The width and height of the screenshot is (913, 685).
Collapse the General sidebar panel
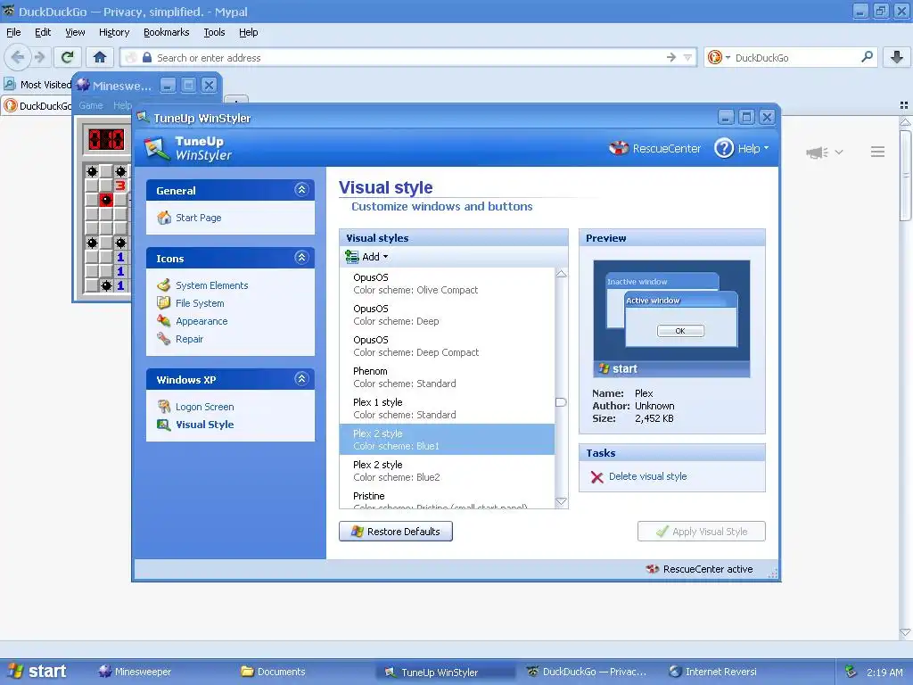301,190
